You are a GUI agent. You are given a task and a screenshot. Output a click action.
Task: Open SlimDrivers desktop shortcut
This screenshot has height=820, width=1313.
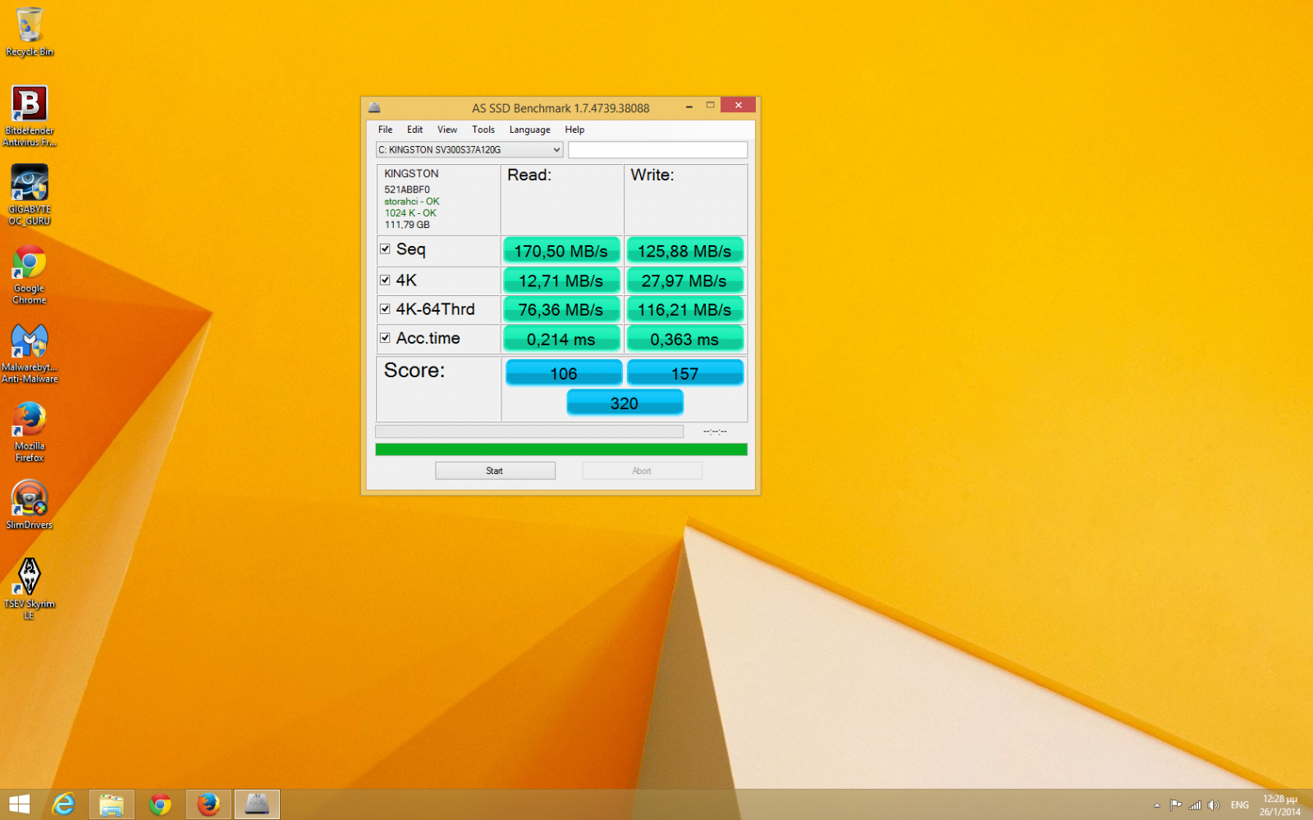(30, 505)
